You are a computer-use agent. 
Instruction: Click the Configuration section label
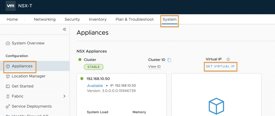tap(17, 56)
